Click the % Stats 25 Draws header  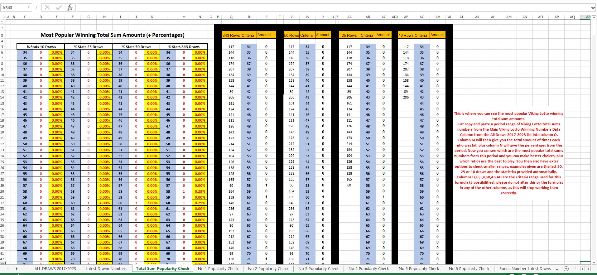tap(89, 47)
